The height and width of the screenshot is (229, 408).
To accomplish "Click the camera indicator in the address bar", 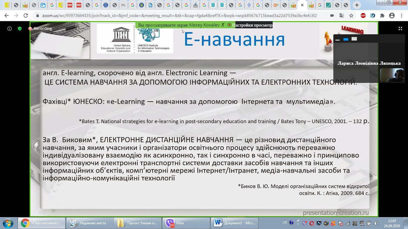I will point(332,16).
